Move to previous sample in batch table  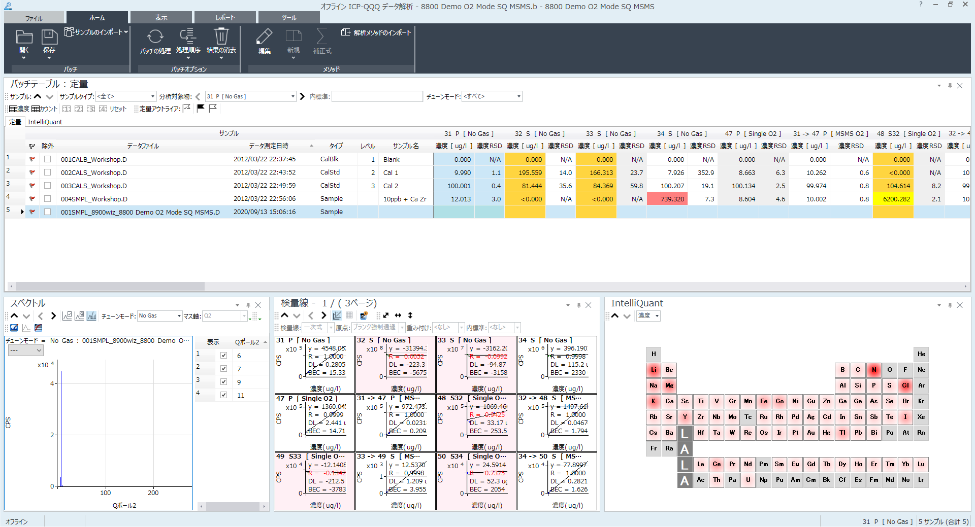point(38,96)
